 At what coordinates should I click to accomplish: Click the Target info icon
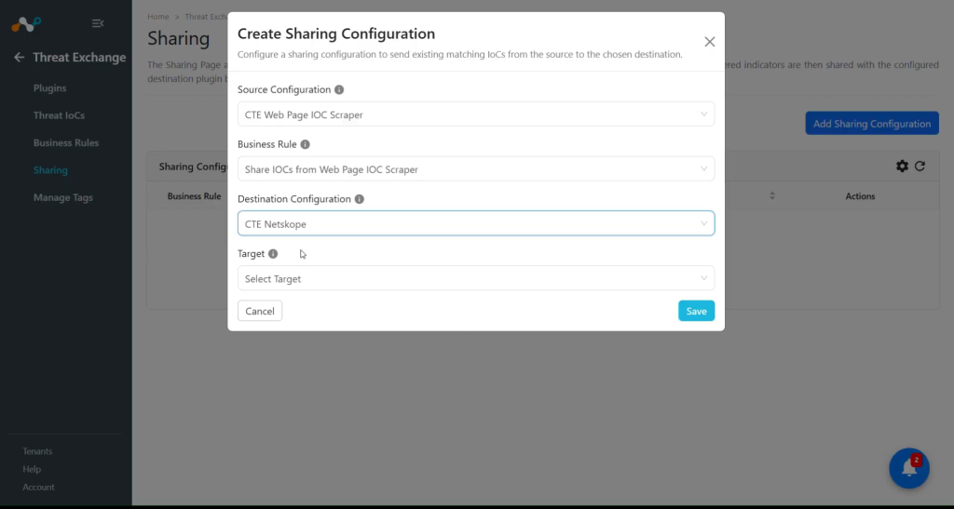point(273,254)
